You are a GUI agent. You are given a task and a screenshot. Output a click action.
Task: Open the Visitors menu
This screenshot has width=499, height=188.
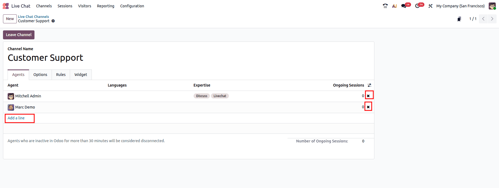(85, 6)
